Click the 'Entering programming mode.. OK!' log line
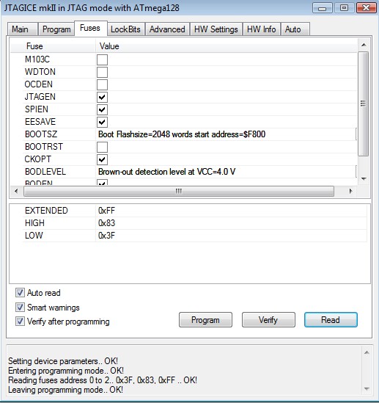 click(x=66, y=371)
